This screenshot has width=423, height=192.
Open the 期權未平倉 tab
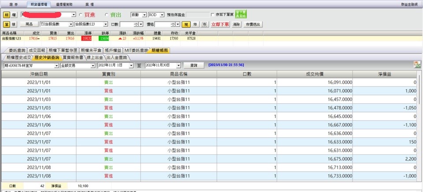(x=91, y=50)
